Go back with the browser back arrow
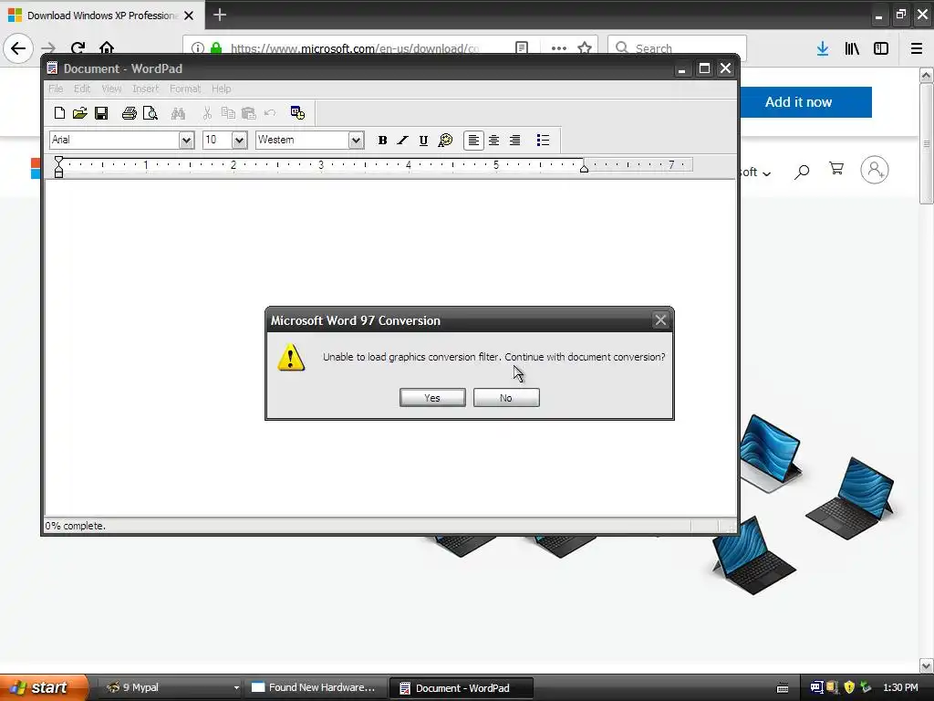 click(x=18, y=48)
